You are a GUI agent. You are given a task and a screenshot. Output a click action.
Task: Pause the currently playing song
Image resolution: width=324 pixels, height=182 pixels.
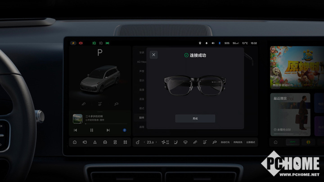(x=92, y=130)
